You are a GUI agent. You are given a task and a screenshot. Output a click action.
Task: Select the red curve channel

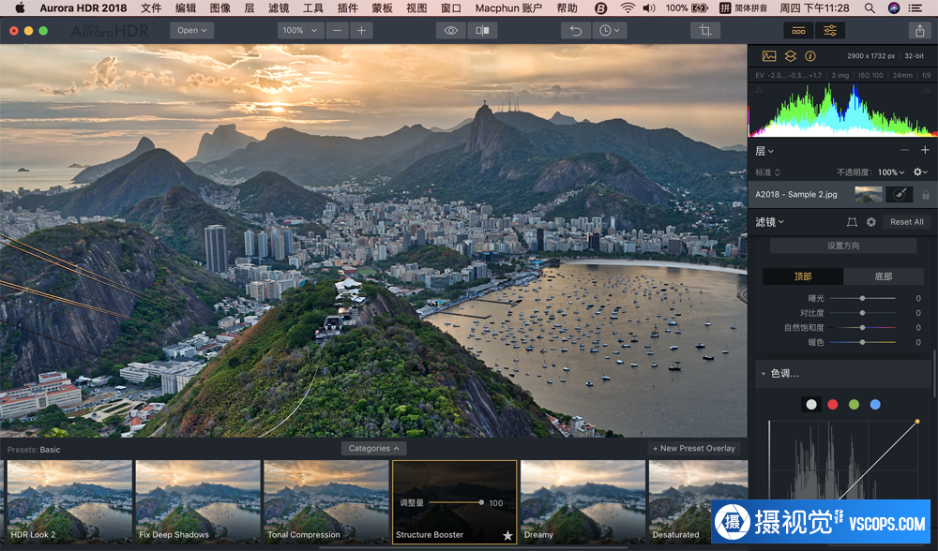(833, 405)
